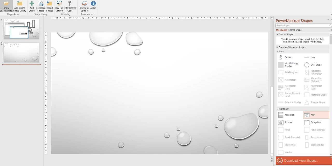
Task: Select the Selection Overlay shape
Action: point(290,102)
